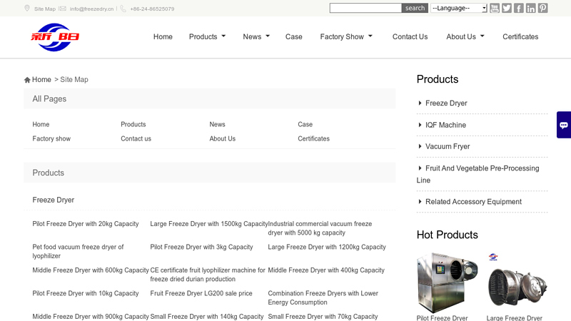Open Fruit Freeze Dryer LG200 sale price
This screenshot has width=571, height=321.
[201, 293]
